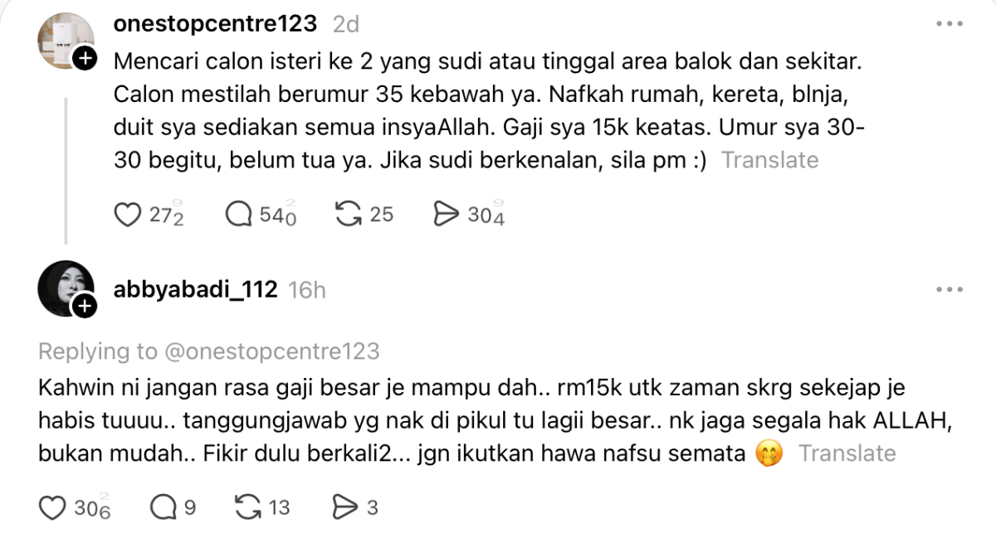Click the @onestopcentre123 mention in the 'Replying to' line
The image size is (996, 538).
click(x=270, y=351)
